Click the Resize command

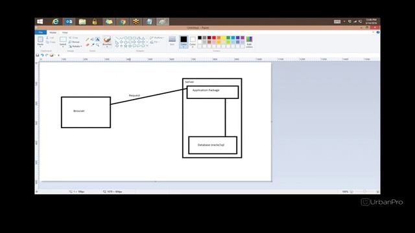pos(74,42)
